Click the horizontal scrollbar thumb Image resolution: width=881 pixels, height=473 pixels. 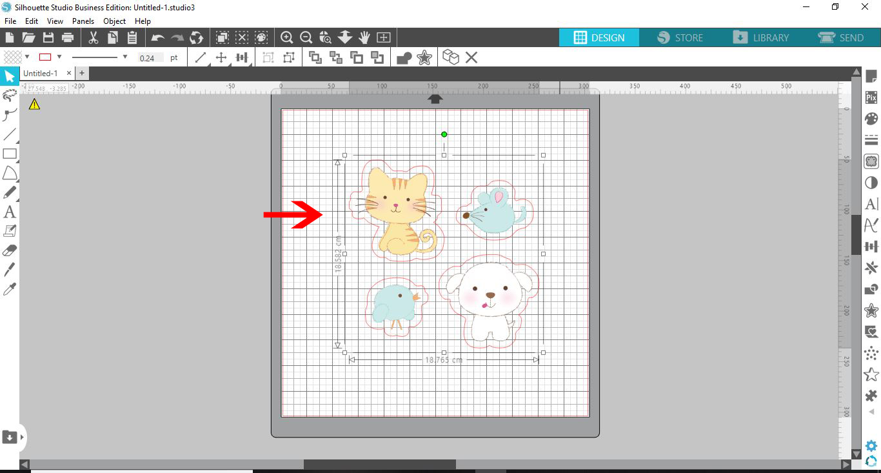[380, 465]
